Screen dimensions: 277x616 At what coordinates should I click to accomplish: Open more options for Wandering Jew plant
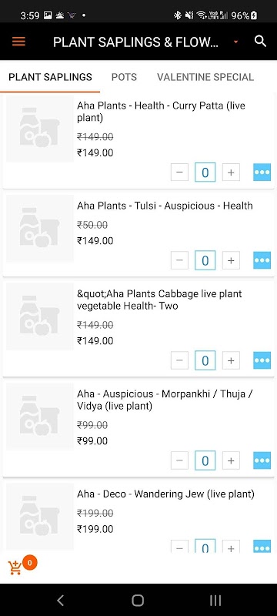coord(262,547)
